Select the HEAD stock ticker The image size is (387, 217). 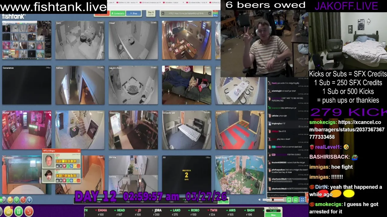click(119, 212)
